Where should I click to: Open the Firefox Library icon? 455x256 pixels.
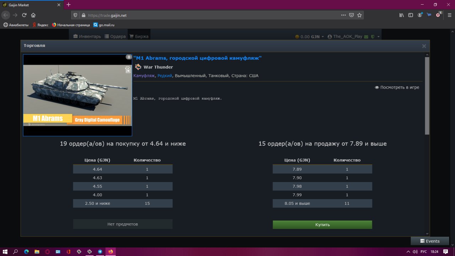(402, 15)
